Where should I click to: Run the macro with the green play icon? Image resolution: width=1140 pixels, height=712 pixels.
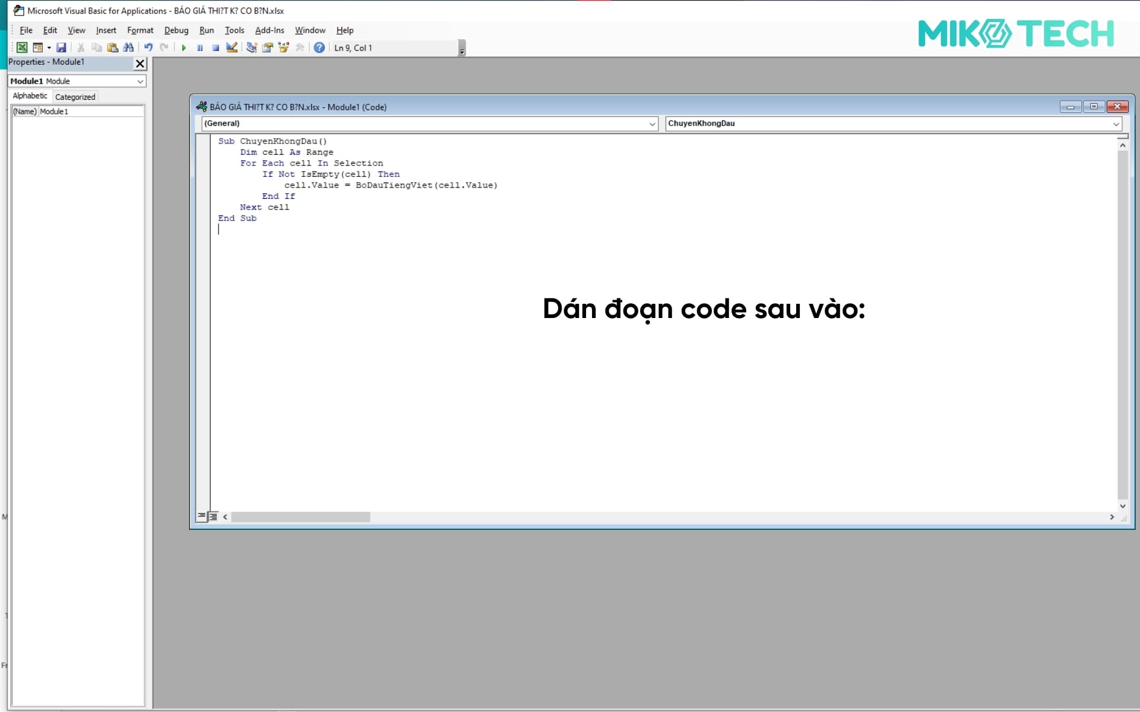[184, 47]
